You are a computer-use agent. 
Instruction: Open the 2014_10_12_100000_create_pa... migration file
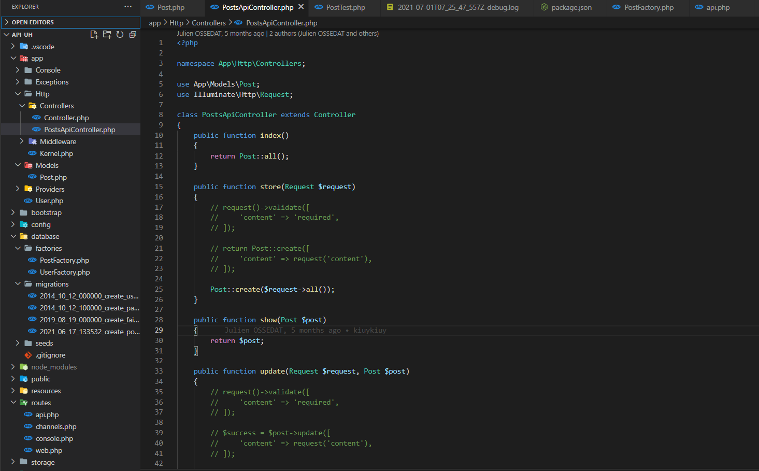point(70,308)
